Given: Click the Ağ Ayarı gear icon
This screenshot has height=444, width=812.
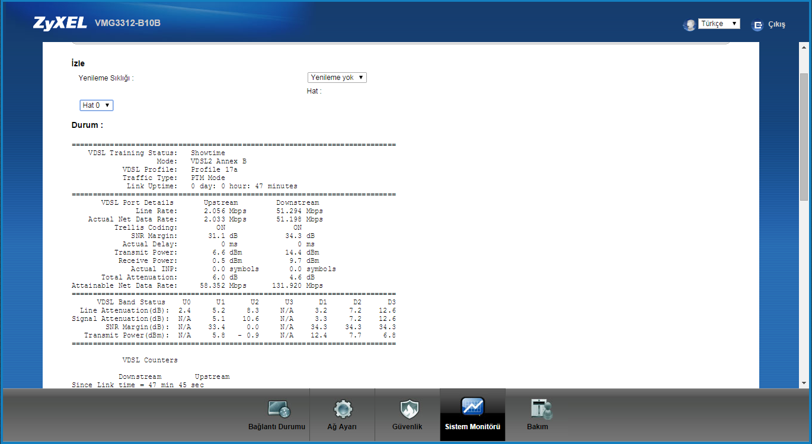Looking at the screenshot, I should [343, 408].
